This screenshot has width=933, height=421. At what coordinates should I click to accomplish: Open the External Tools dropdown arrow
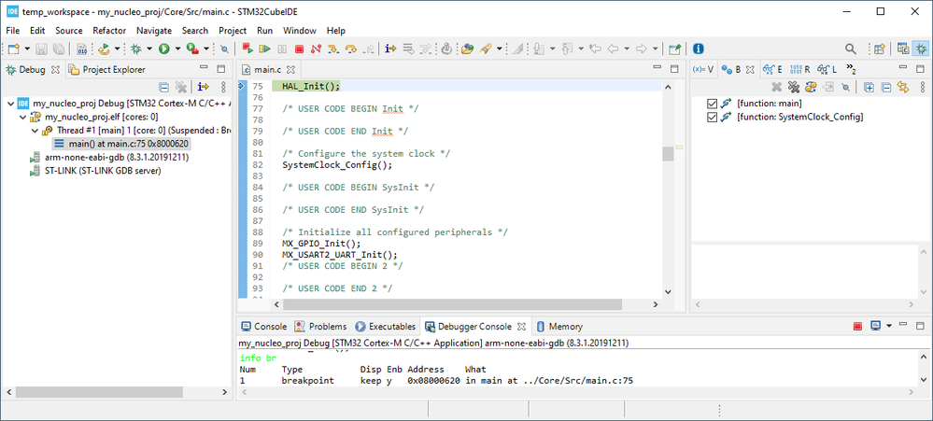(206, 49)
